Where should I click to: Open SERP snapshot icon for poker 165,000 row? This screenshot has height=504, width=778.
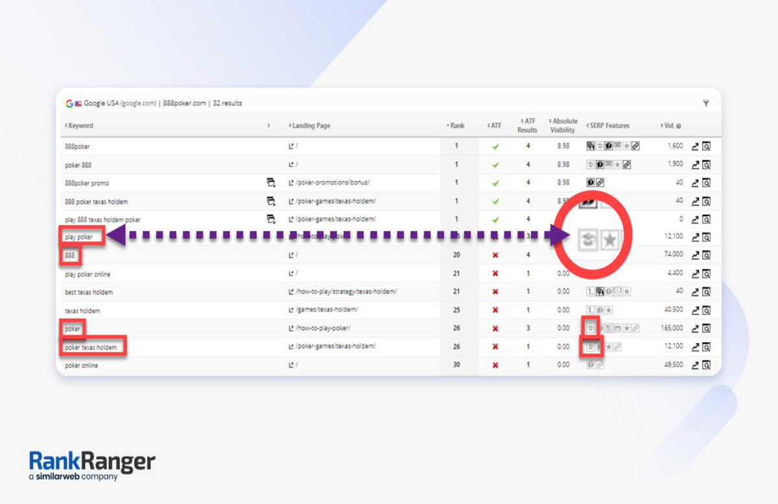706,328
